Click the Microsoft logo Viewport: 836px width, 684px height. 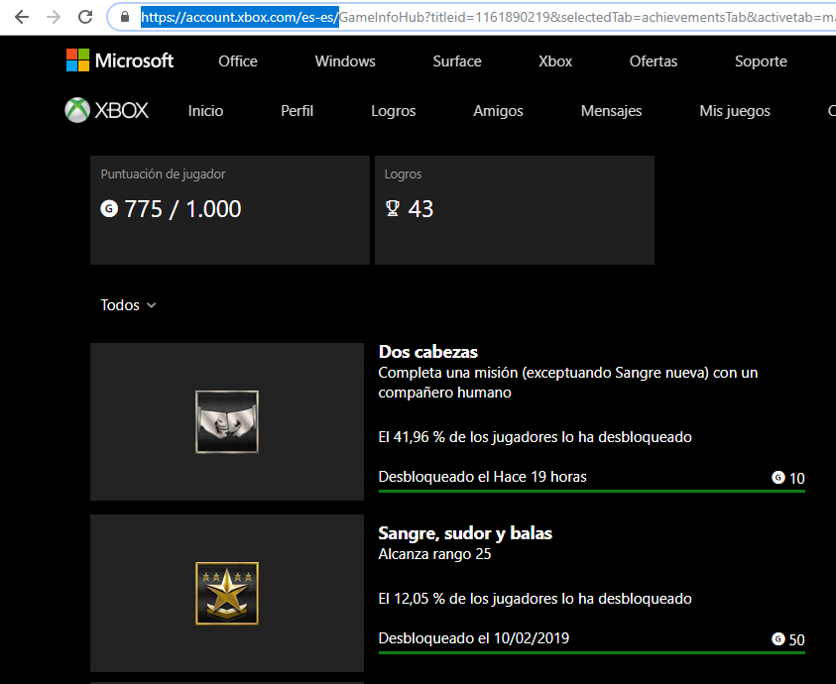120,60
